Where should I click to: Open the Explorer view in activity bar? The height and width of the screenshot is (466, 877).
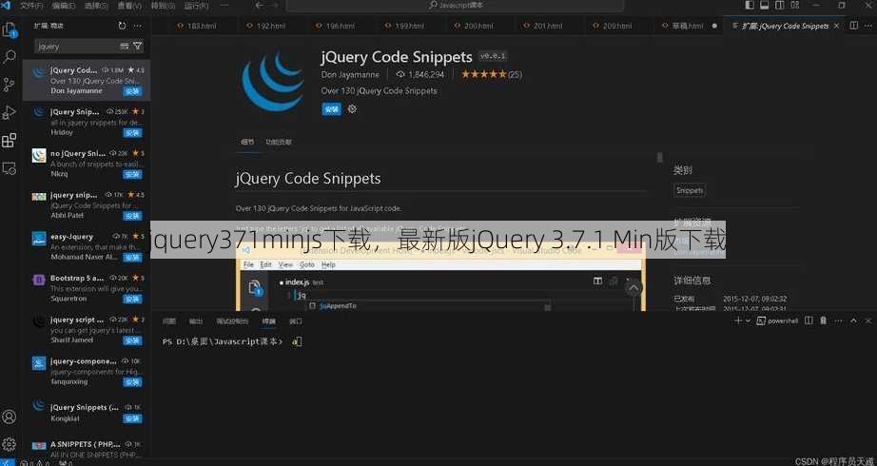tap(9, 29)
